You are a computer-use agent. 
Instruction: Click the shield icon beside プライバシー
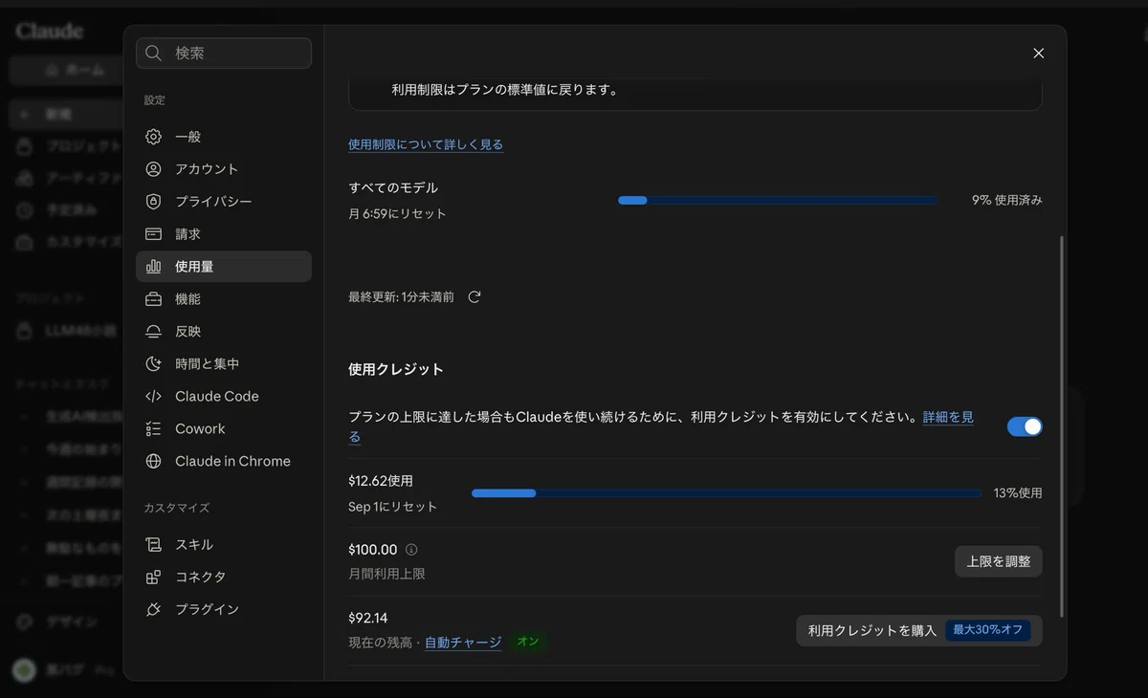(153, 202)
